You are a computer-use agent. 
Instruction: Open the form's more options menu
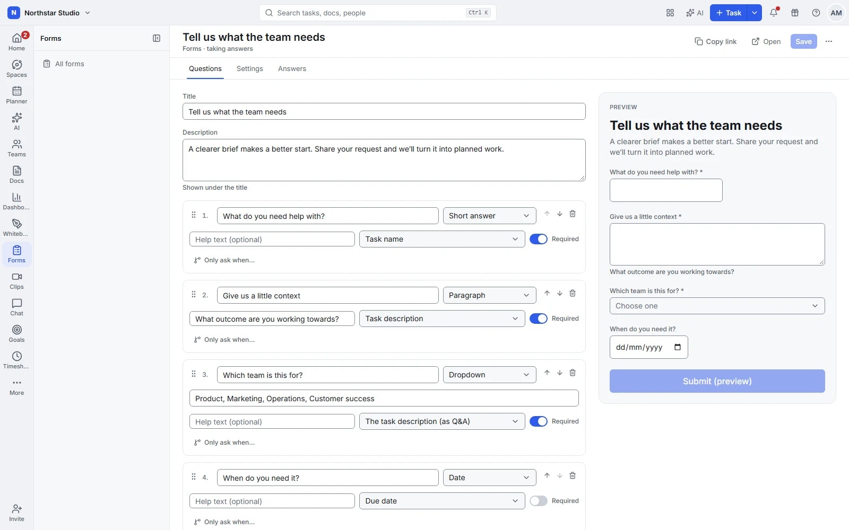(829, 41)
